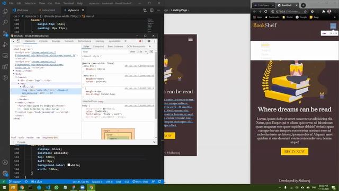339x191 pixels.
Task: Open the DevTools customize kebab menu
Action: coord(154,41)
